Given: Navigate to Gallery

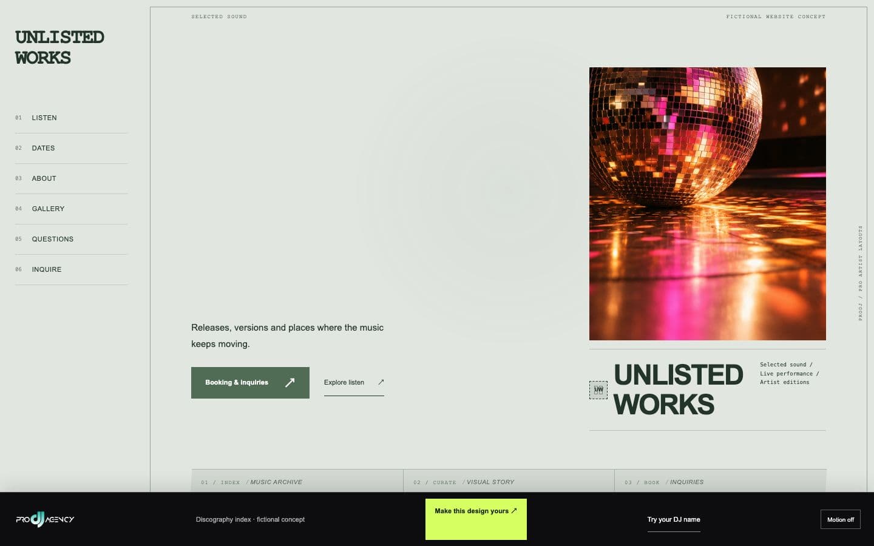Looking at the screenshot, I should [x=71, y=209].
